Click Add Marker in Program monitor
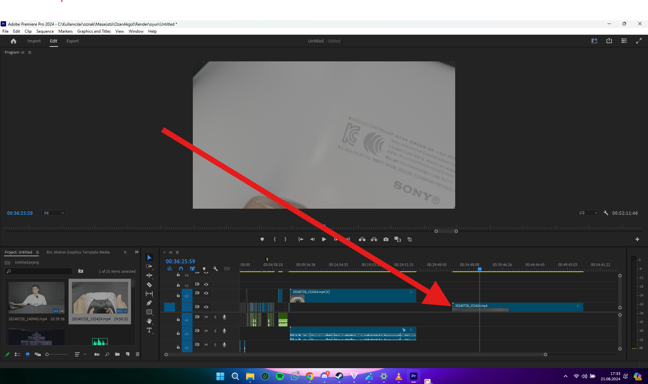The width and height of the screenshot is (648, 384). pos(262,239)
